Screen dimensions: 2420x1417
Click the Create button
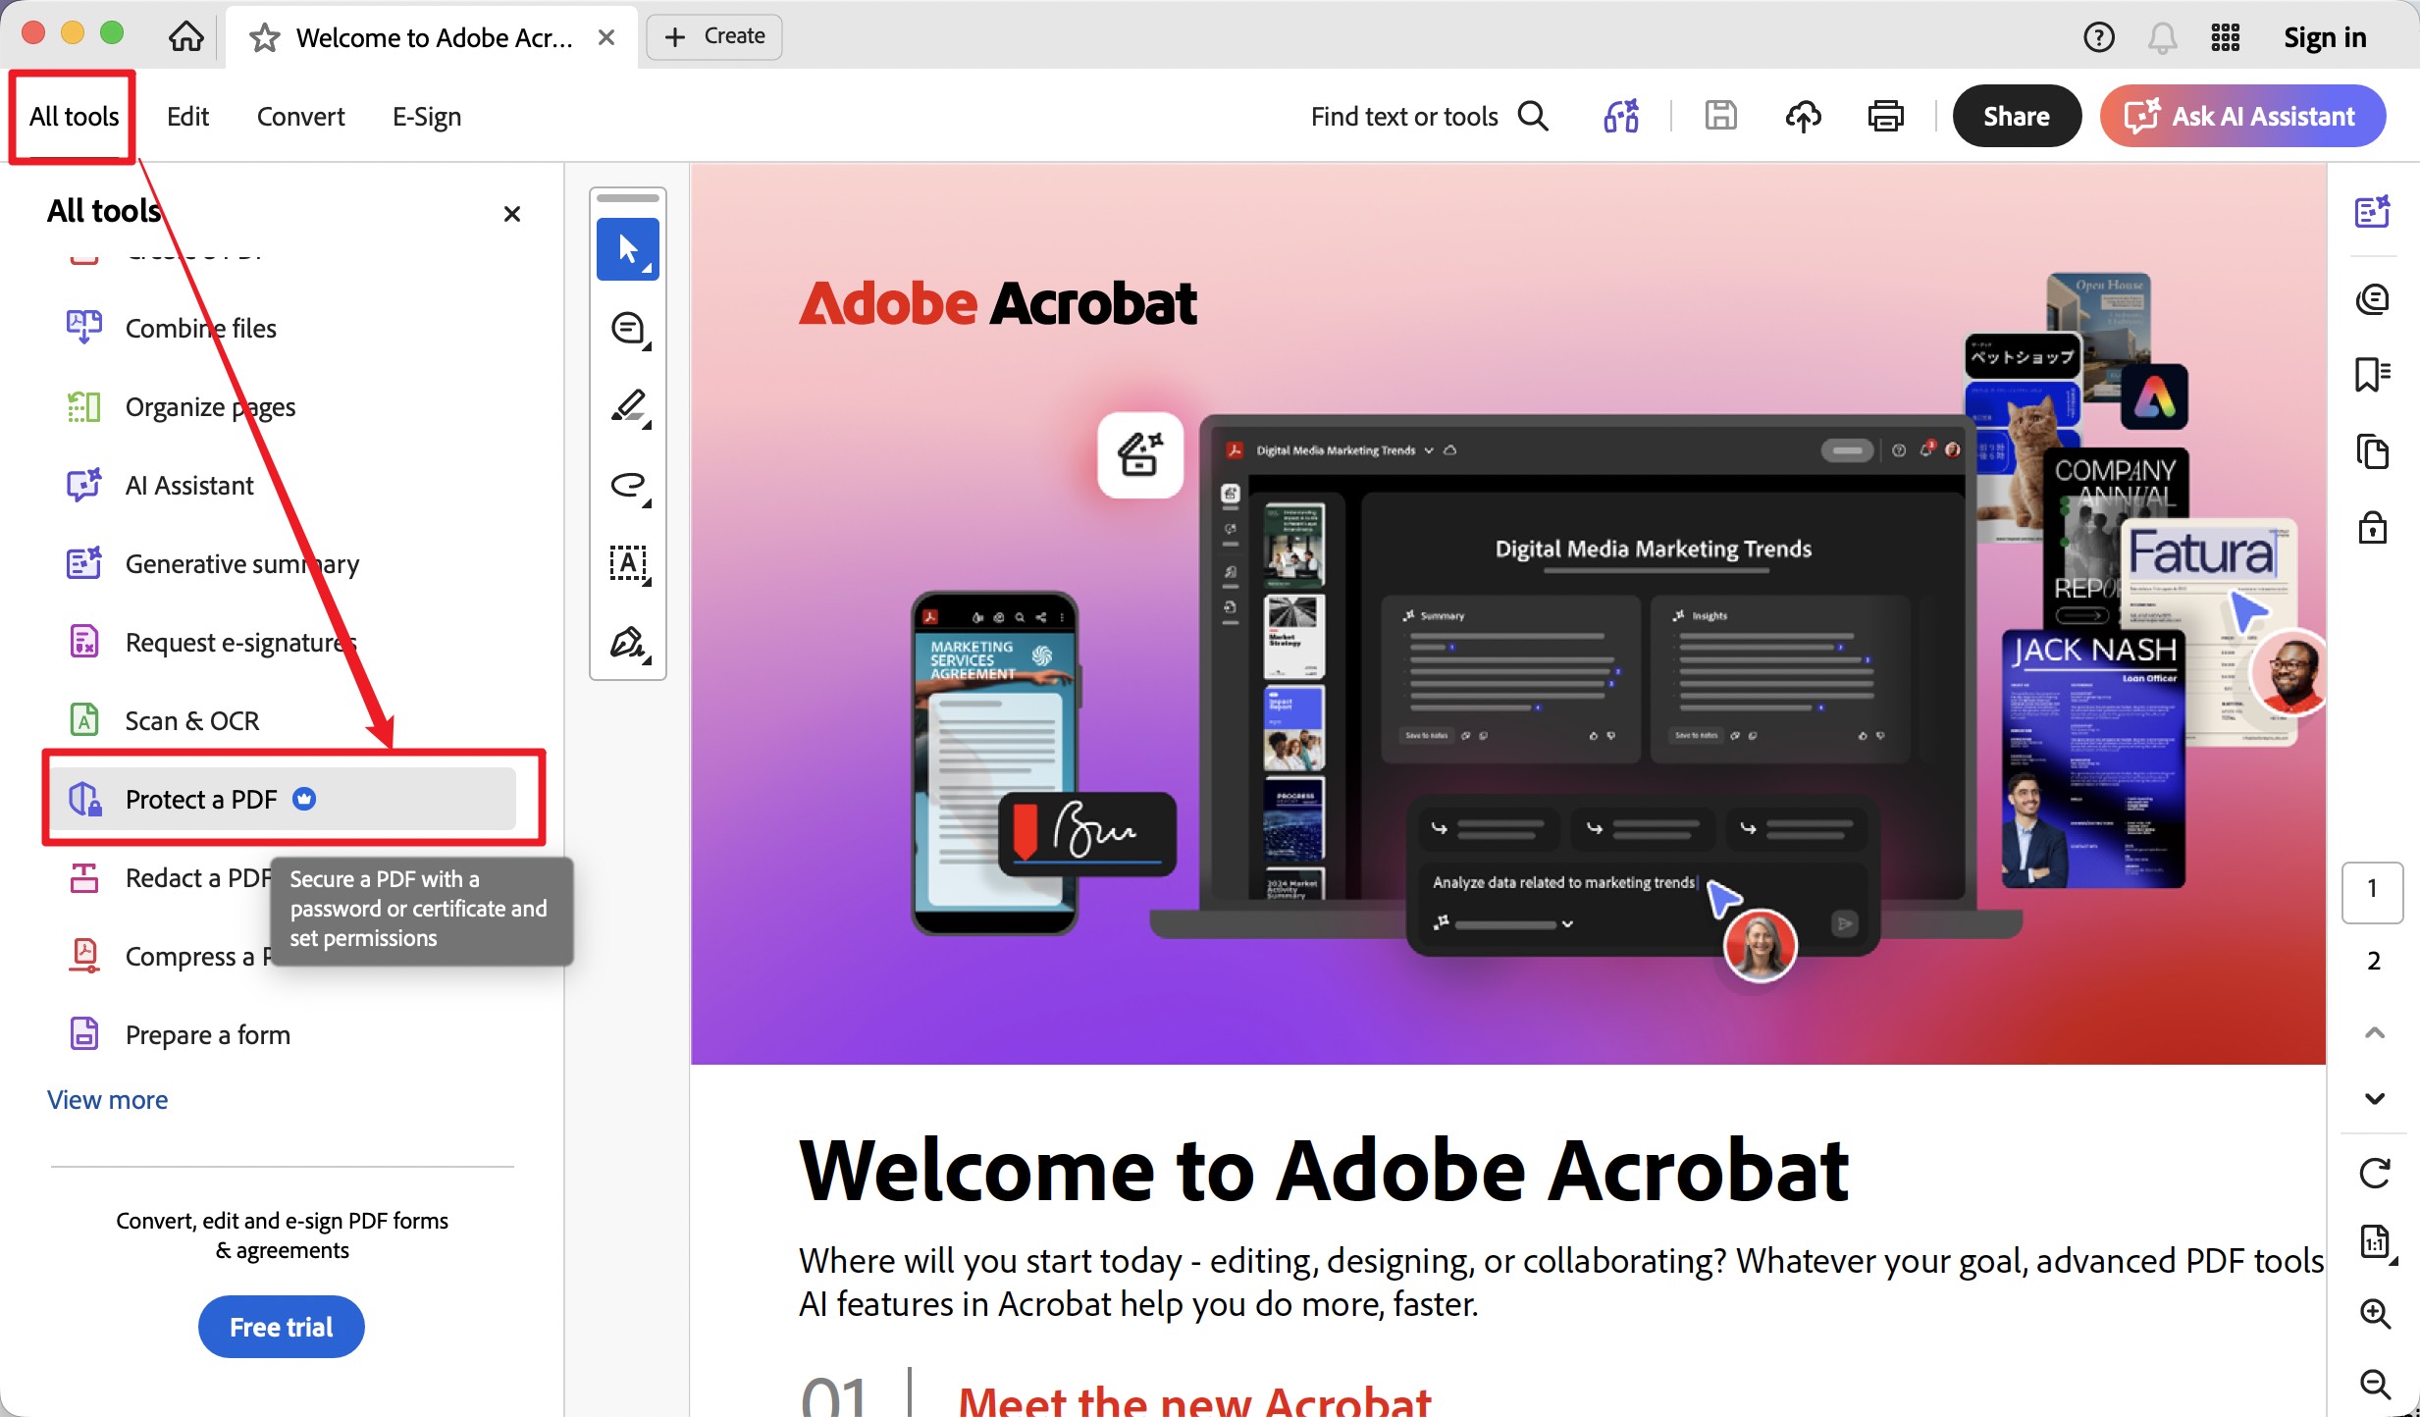coord(714,36)
